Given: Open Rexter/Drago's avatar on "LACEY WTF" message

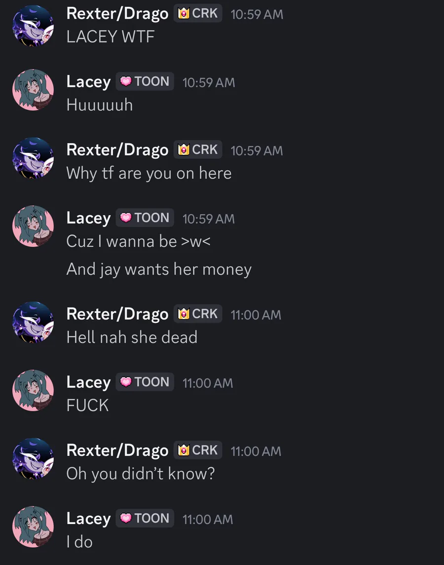Looking at the screenshot, I should 33,25.
